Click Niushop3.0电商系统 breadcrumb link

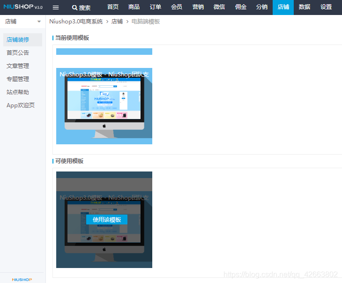76,22
